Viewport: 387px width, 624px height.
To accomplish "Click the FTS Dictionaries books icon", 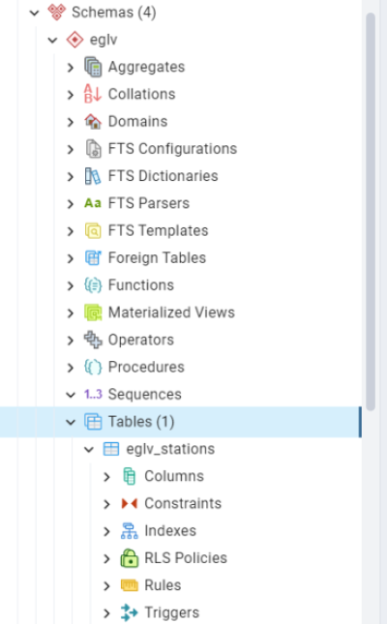I will pos(93,176).
